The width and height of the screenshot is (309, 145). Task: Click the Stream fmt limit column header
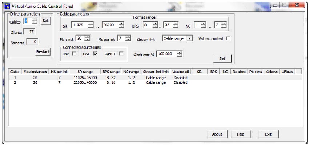(x=156, y=72)
